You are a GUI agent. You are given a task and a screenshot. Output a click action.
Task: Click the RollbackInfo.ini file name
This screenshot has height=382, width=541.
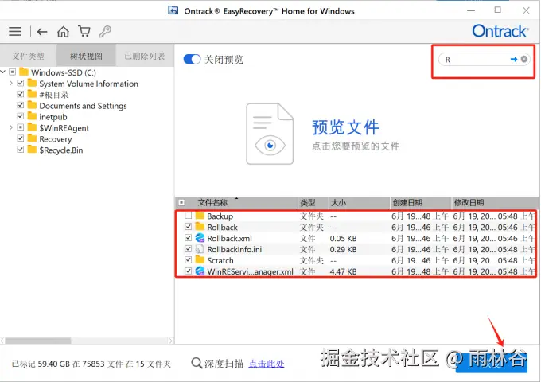point(235,249)
